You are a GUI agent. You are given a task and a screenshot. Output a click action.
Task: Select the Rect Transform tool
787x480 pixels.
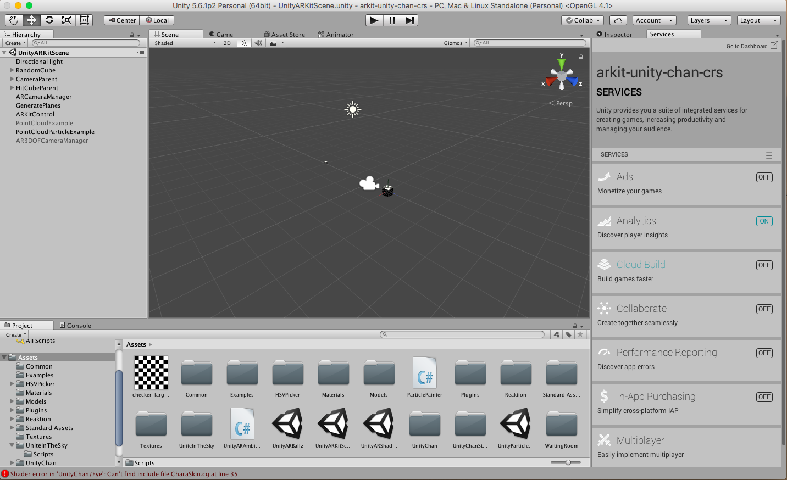pyautogui.click(x=84, y=20)
